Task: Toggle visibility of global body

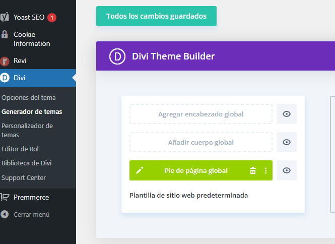Action: [287, 142]
